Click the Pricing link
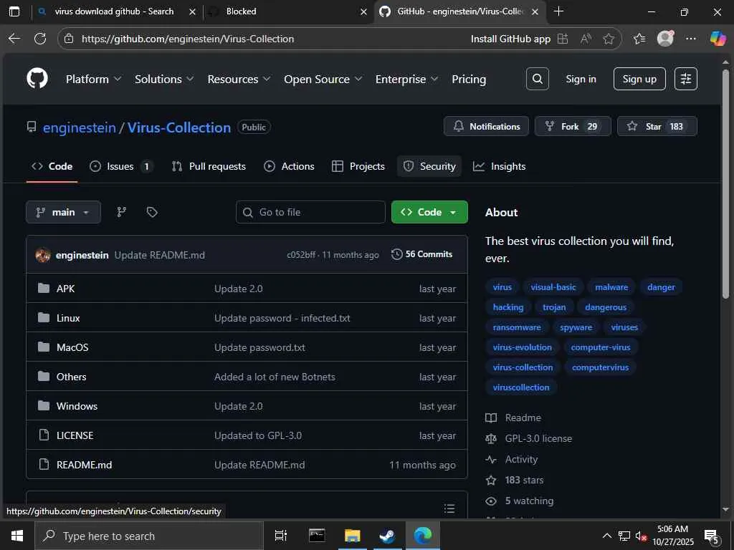734x550 pixels. click(x=469, y=79)
